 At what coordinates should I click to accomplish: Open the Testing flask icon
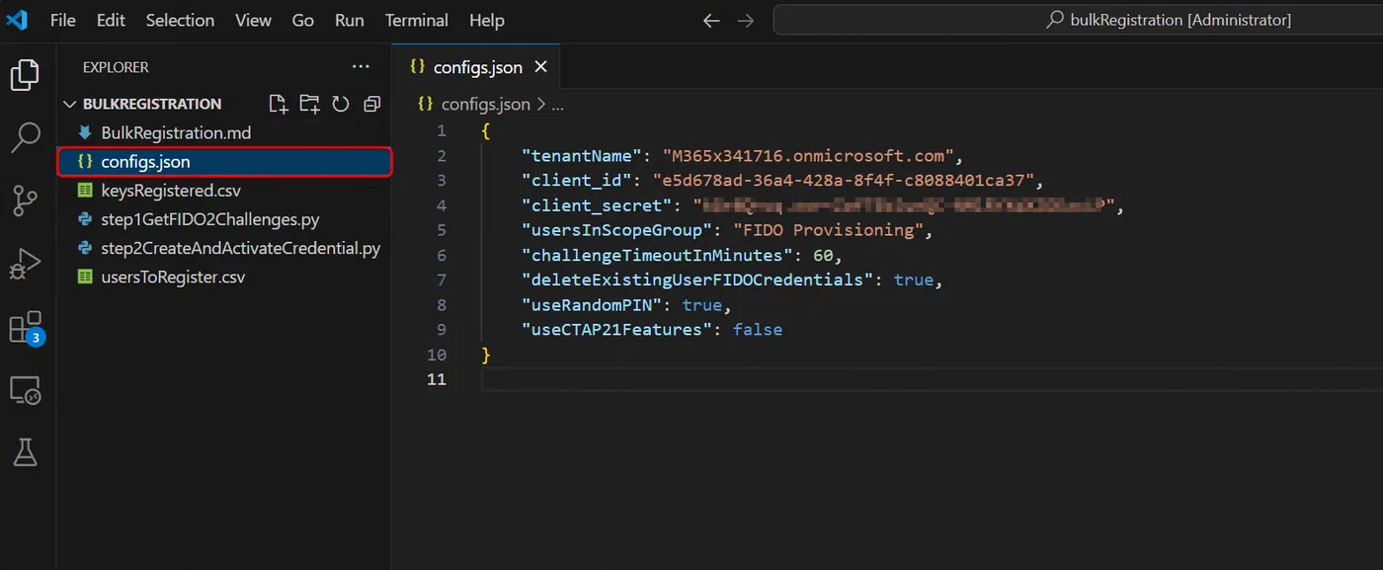[25, 452]
